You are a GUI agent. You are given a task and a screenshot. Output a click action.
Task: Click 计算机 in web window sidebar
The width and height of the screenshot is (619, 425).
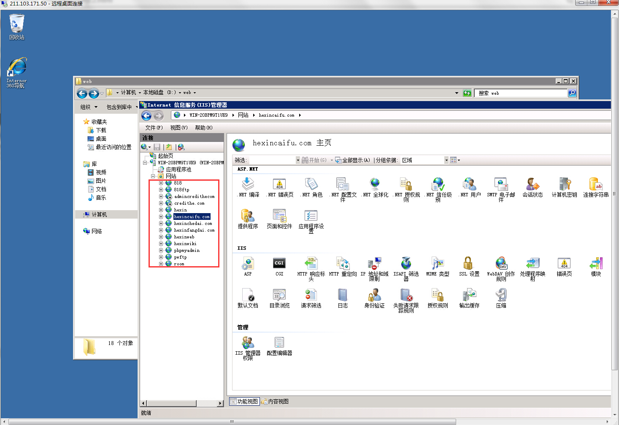coord(99,214)
